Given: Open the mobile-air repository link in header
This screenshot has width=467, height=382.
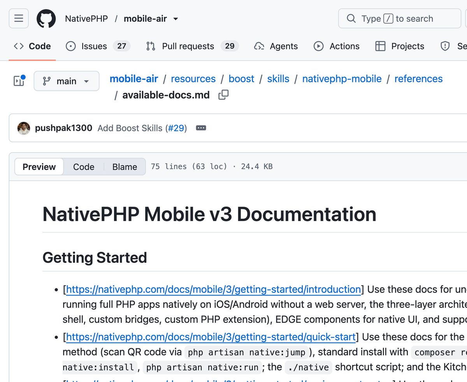Looking at the screenshot, I should [x=145, y=19].
